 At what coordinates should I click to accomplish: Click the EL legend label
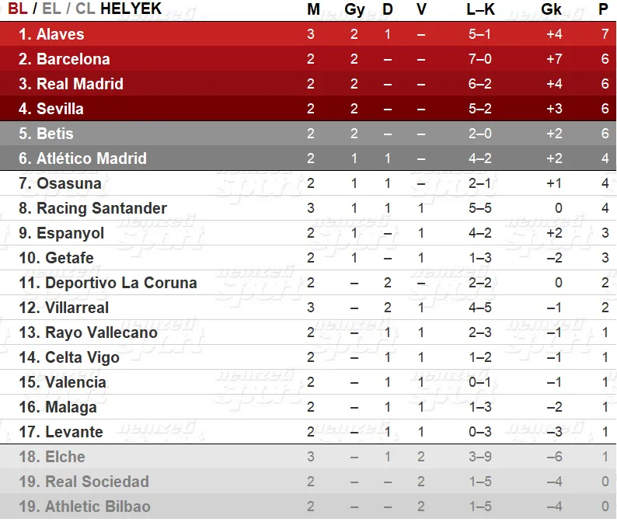click(x=51, y=9)
